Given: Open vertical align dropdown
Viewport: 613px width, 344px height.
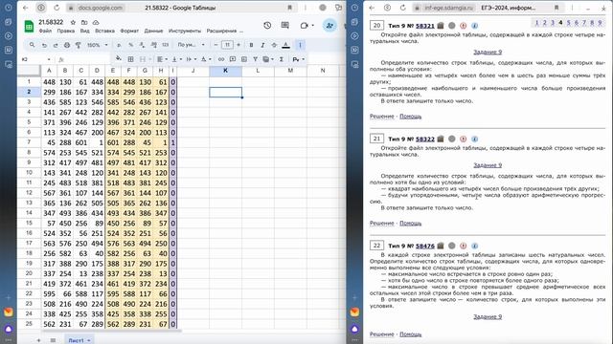Looking at the screenshot, I should pos(175,59).
